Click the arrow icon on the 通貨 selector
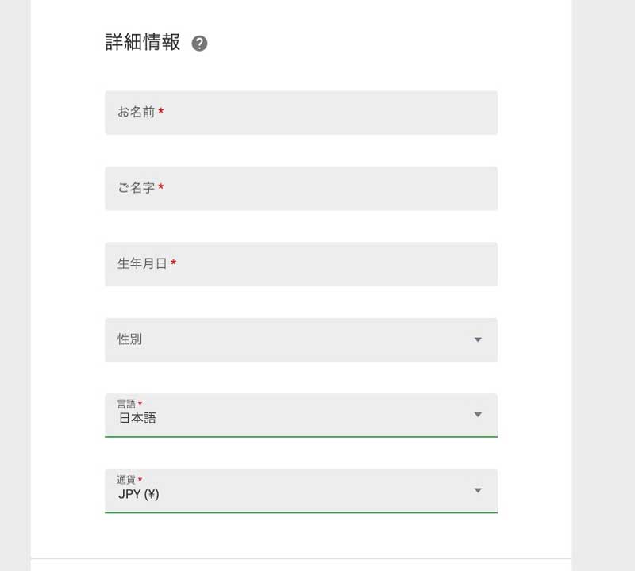The width and height of the screenshot is (635, 571). (478, 490)
